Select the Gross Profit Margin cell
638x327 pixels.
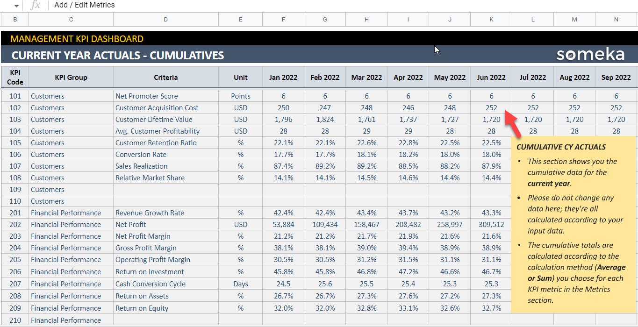(166, 248)
